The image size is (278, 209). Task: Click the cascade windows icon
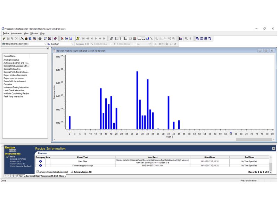pyautogui.click(x=198, y=38)
